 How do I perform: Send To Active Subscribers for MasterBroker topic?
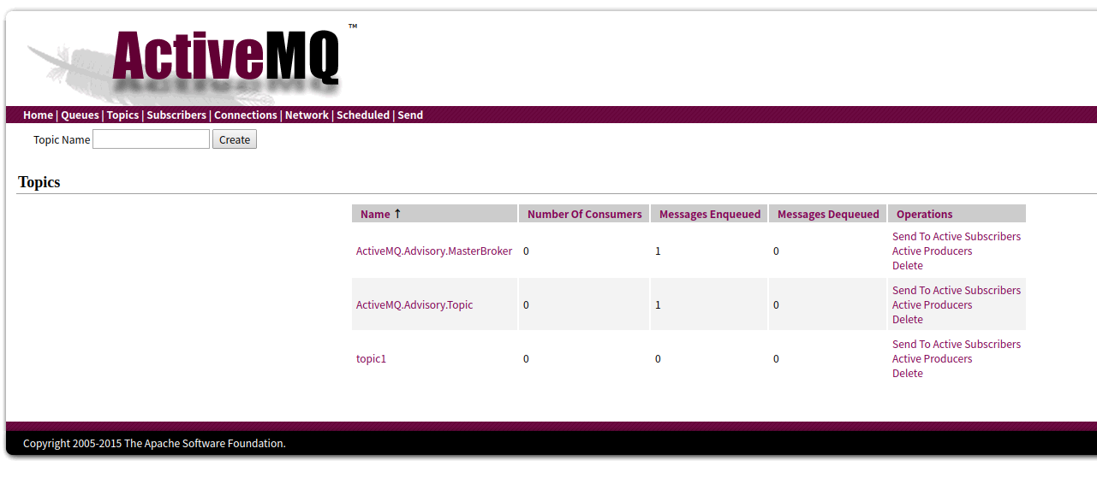pyautogui.click(x=957, y=236)
